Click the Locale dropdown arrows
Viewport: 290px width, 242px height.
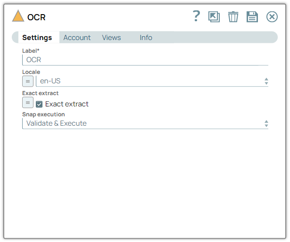(x=266, y=81)
